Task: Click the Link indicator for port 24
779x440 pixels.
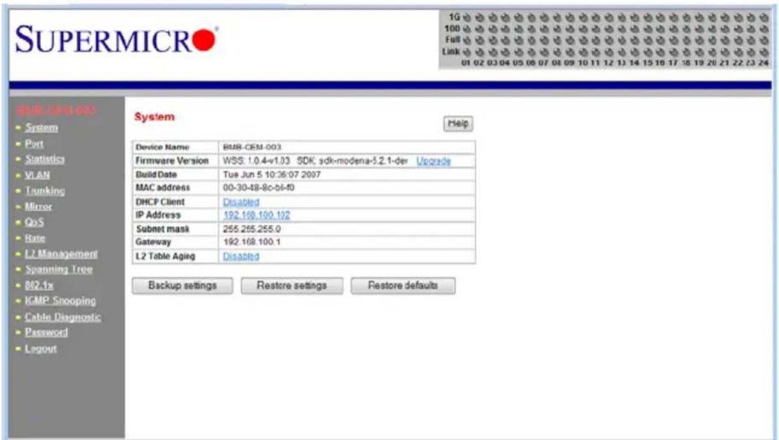Action: click(764, 51)
